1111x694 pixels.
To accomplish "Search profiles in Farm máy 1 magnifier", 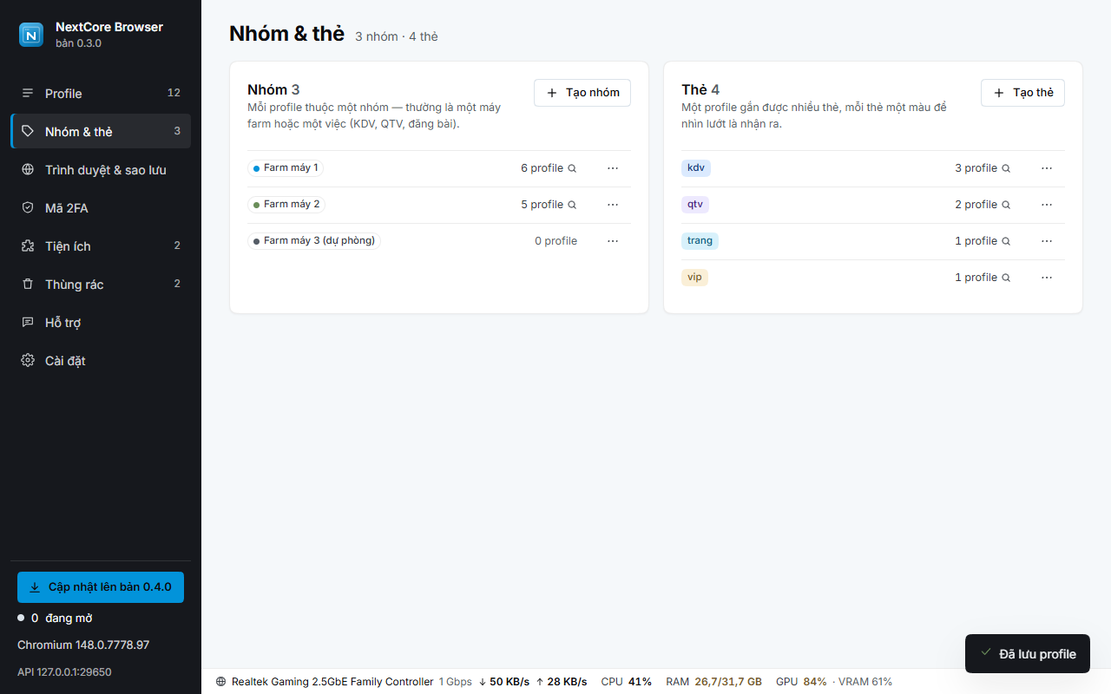I will [572, 168].
